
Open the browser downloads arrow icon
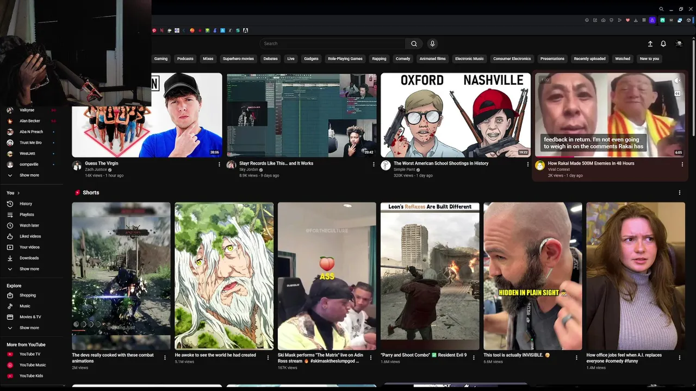[636, 20]
